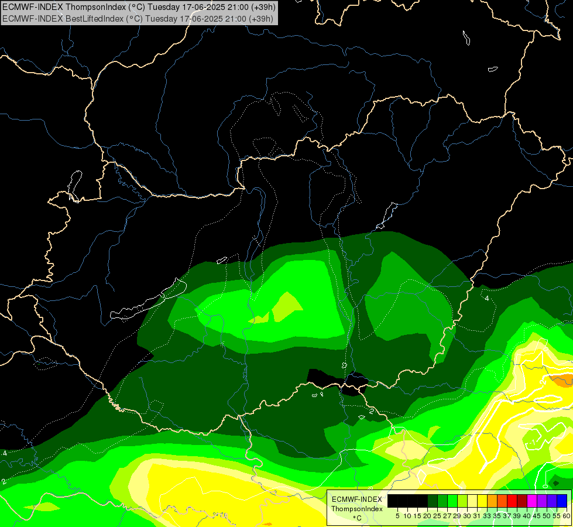Click the legend scale value 31
Image resolution: width=573 pixels, height=527 pixels.
pyautogui.click(x=477, y=516)
